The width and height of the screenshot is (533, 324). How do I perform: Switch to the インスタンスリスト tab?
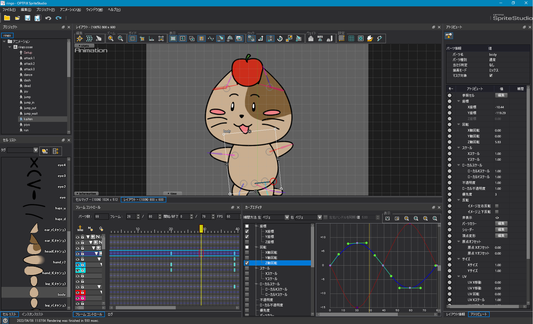tap(32, 314)
